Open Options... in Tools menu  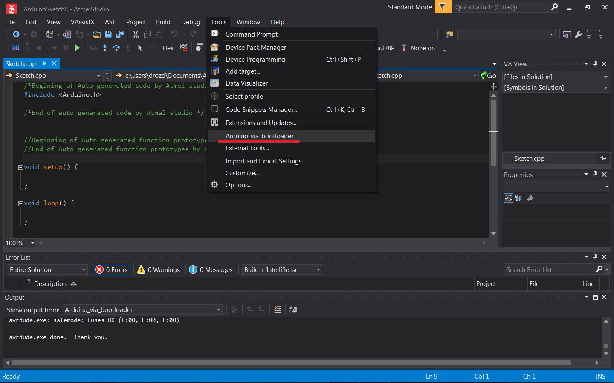click(291, 185)
